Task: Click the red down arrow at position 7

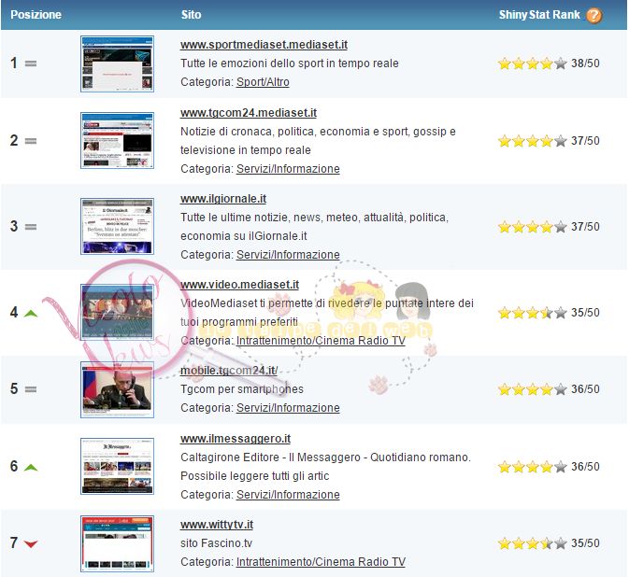Action: point(31,543)
